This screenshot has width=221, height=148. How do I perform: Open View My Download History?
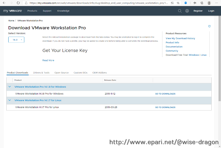[180, 38]
